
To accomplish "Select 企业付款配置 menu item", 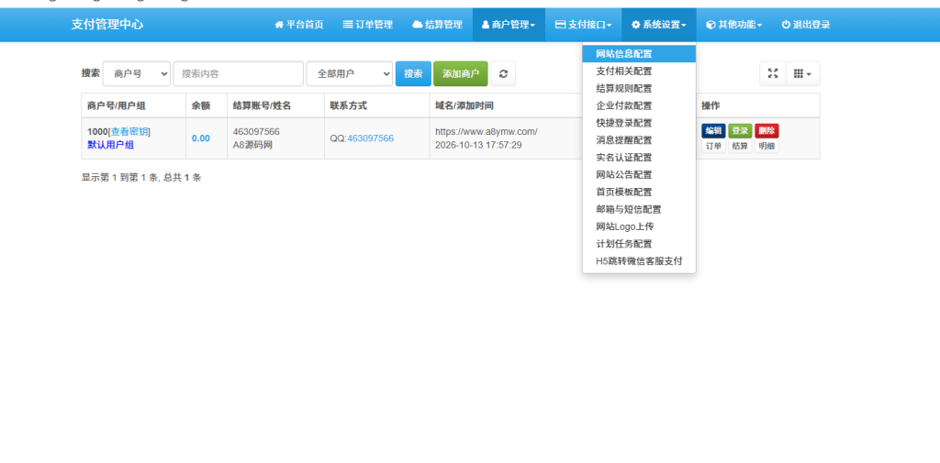I will coord(639,106).
